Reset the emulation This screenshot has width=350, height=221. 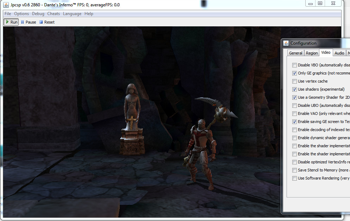pyautogui.click(x=47, y=22)
